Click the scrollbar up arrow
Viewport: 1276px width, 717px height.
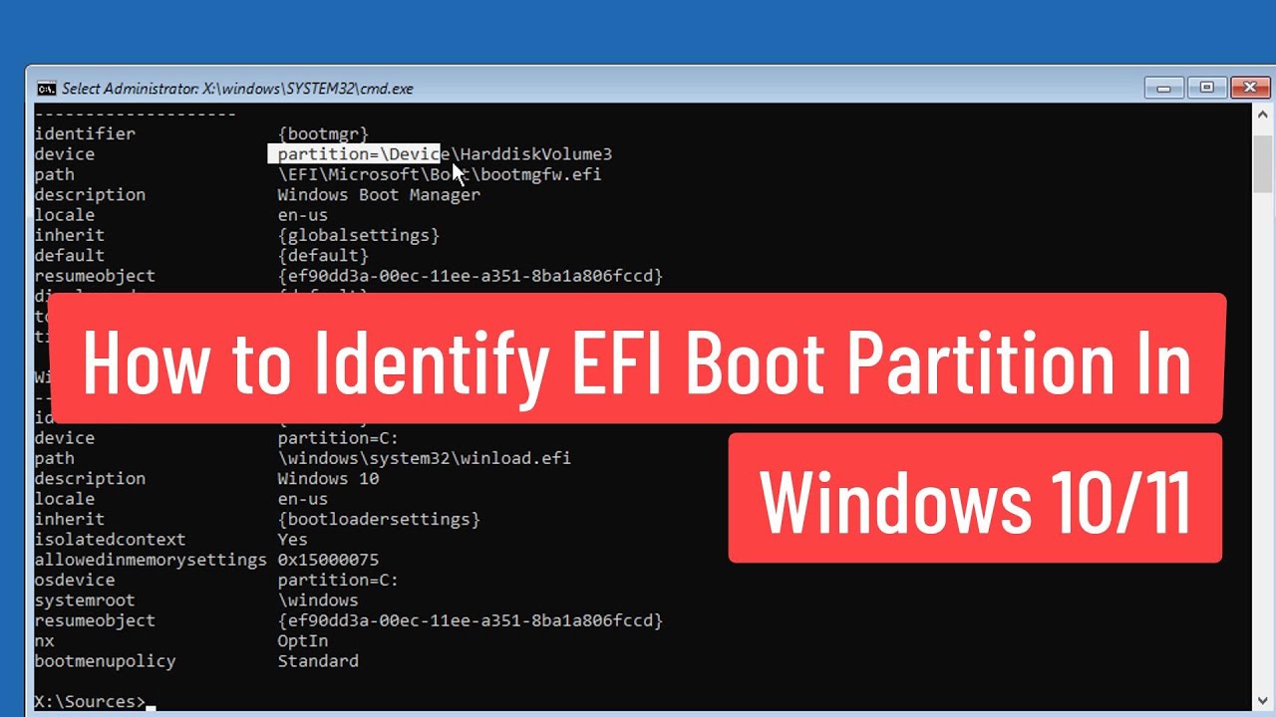(1262, 115)
